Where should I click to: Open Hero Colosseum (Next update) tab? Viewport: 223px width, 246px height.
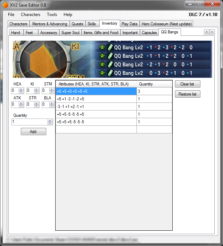[166, 24]
